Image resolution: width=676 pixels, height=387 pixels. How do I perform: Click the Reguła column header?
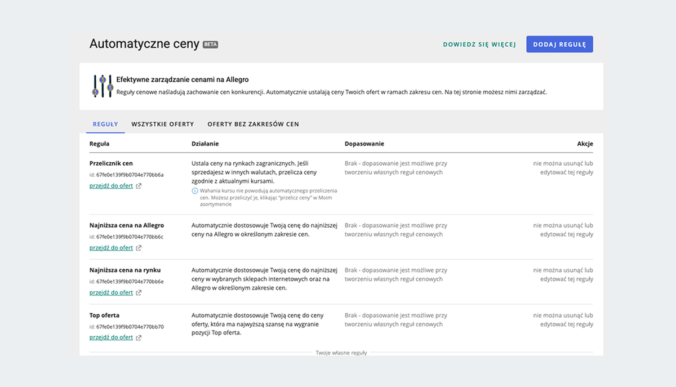click(x=100, y=144)
